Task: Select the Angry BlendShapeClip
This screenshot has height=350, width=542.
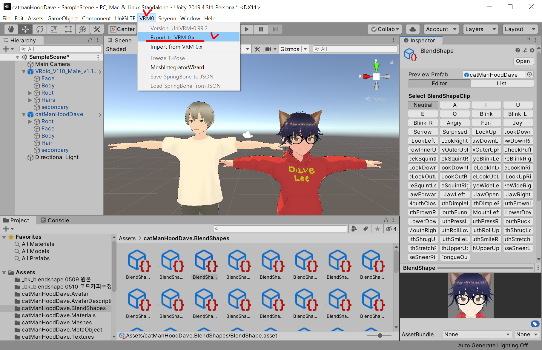Action: point(454,123)
